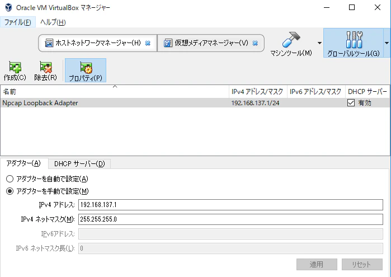Click the リセット reset button
Image resolution: width=391 pixels, height=277 pixels.
[x=362, y=264]
